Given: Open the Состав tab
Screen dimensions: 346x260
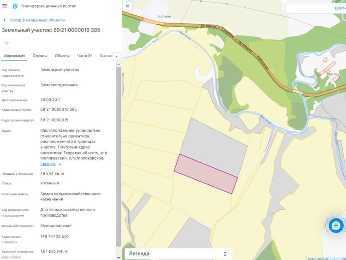Looking at the screenshot, I should click(x=106, y=56).
